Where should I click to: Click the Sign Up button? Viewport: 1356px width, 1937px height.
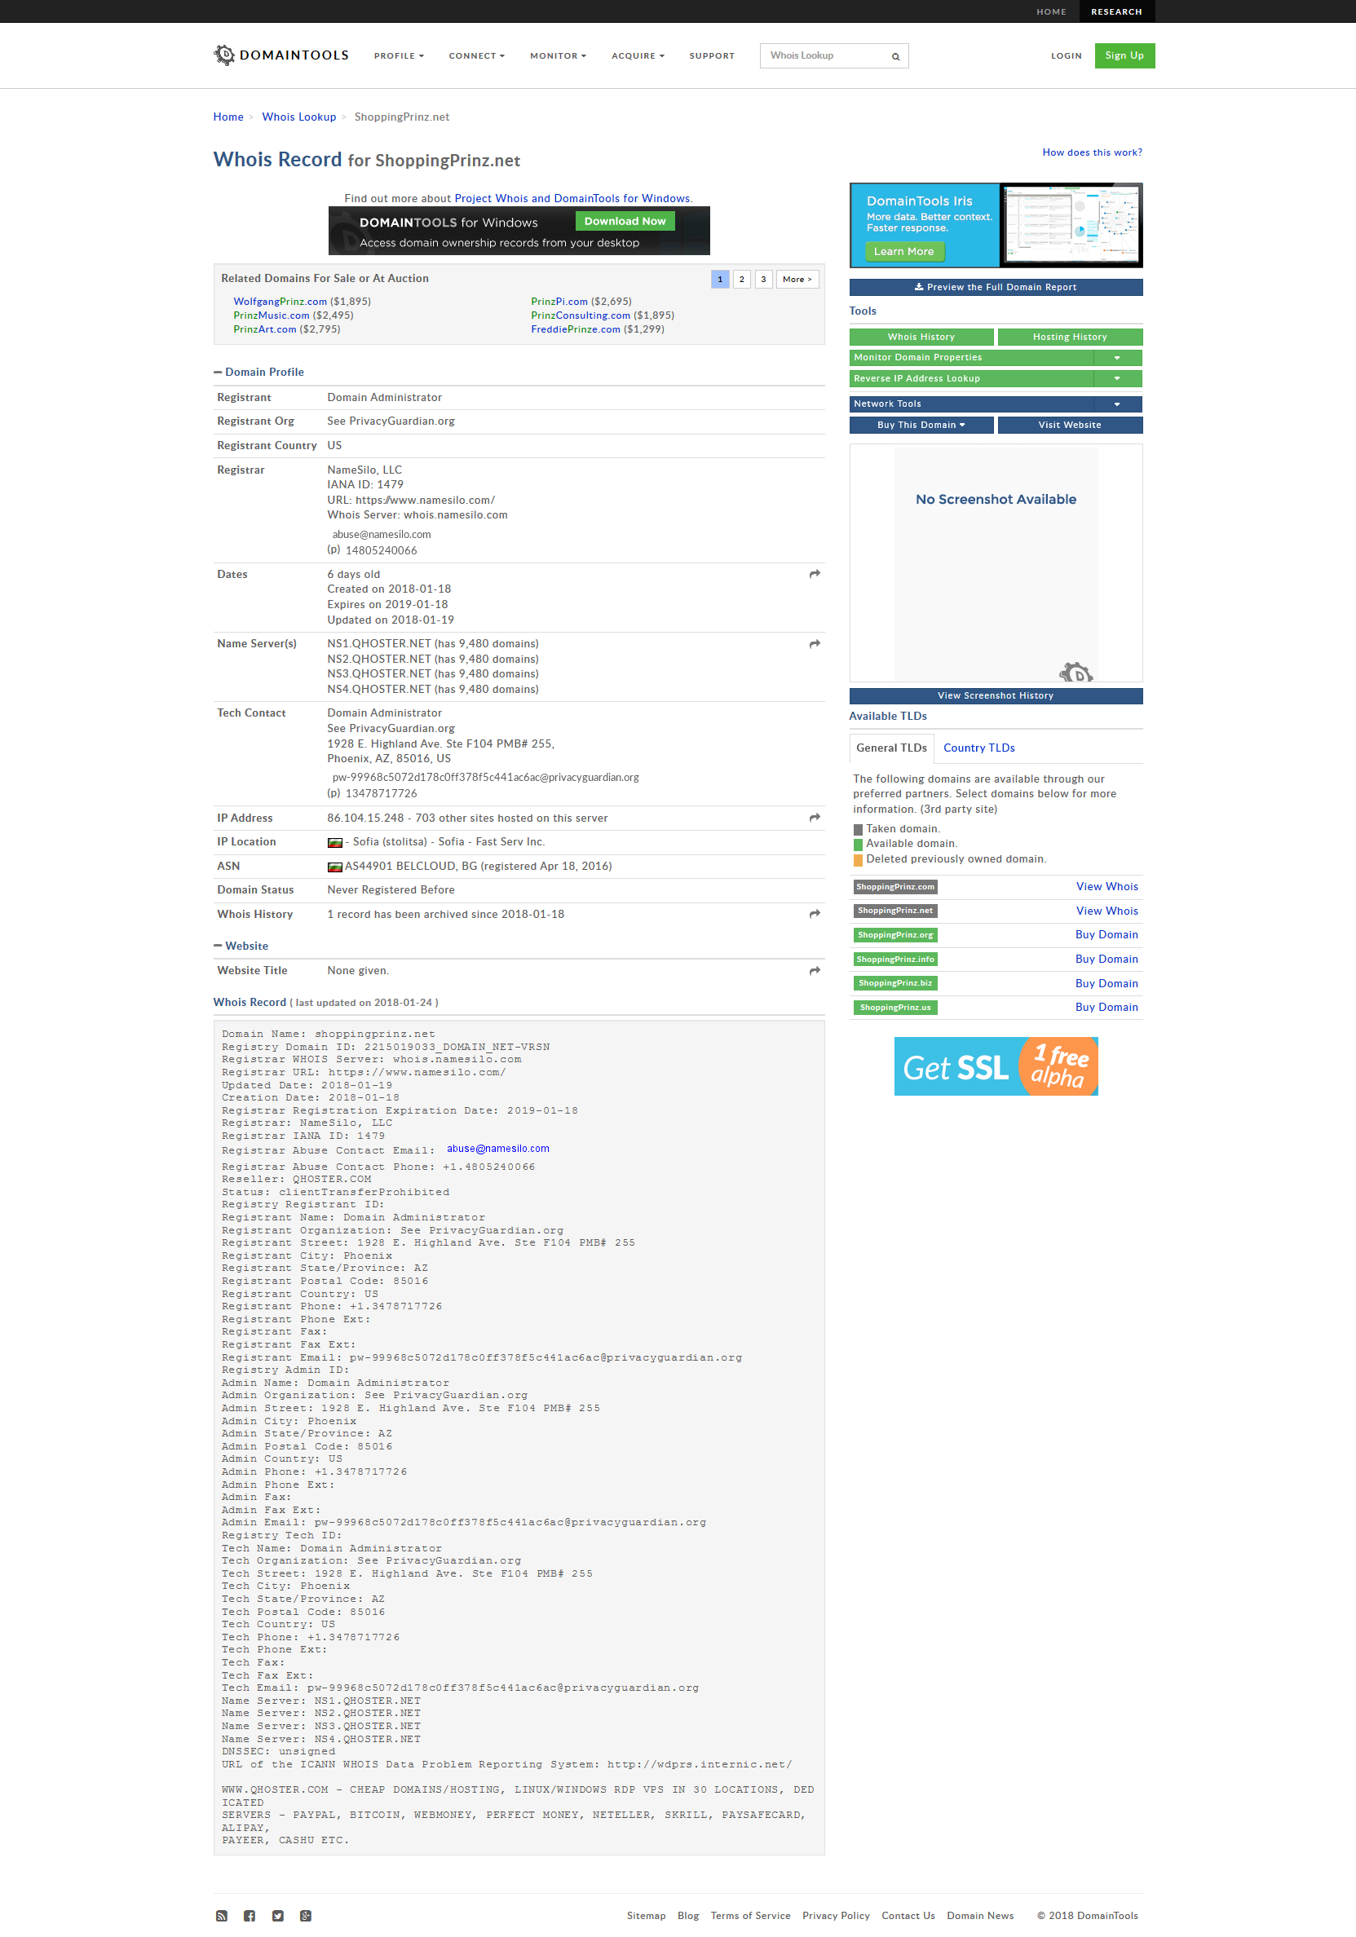1124,55
